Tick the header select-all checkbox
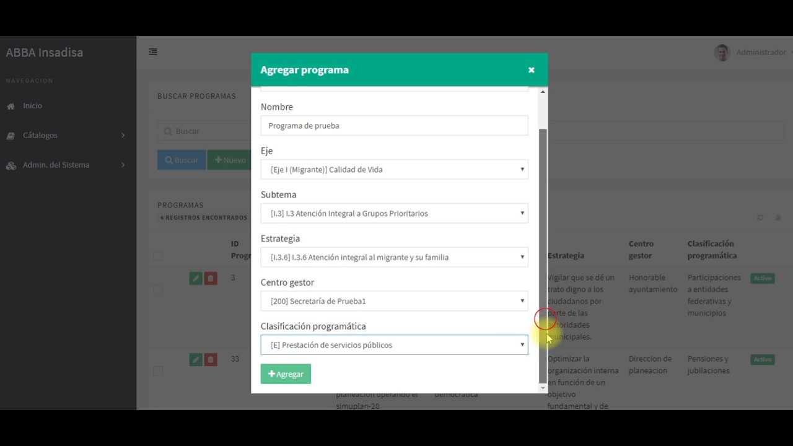Viewport: 793px width, 446px height. click(158, 256)
